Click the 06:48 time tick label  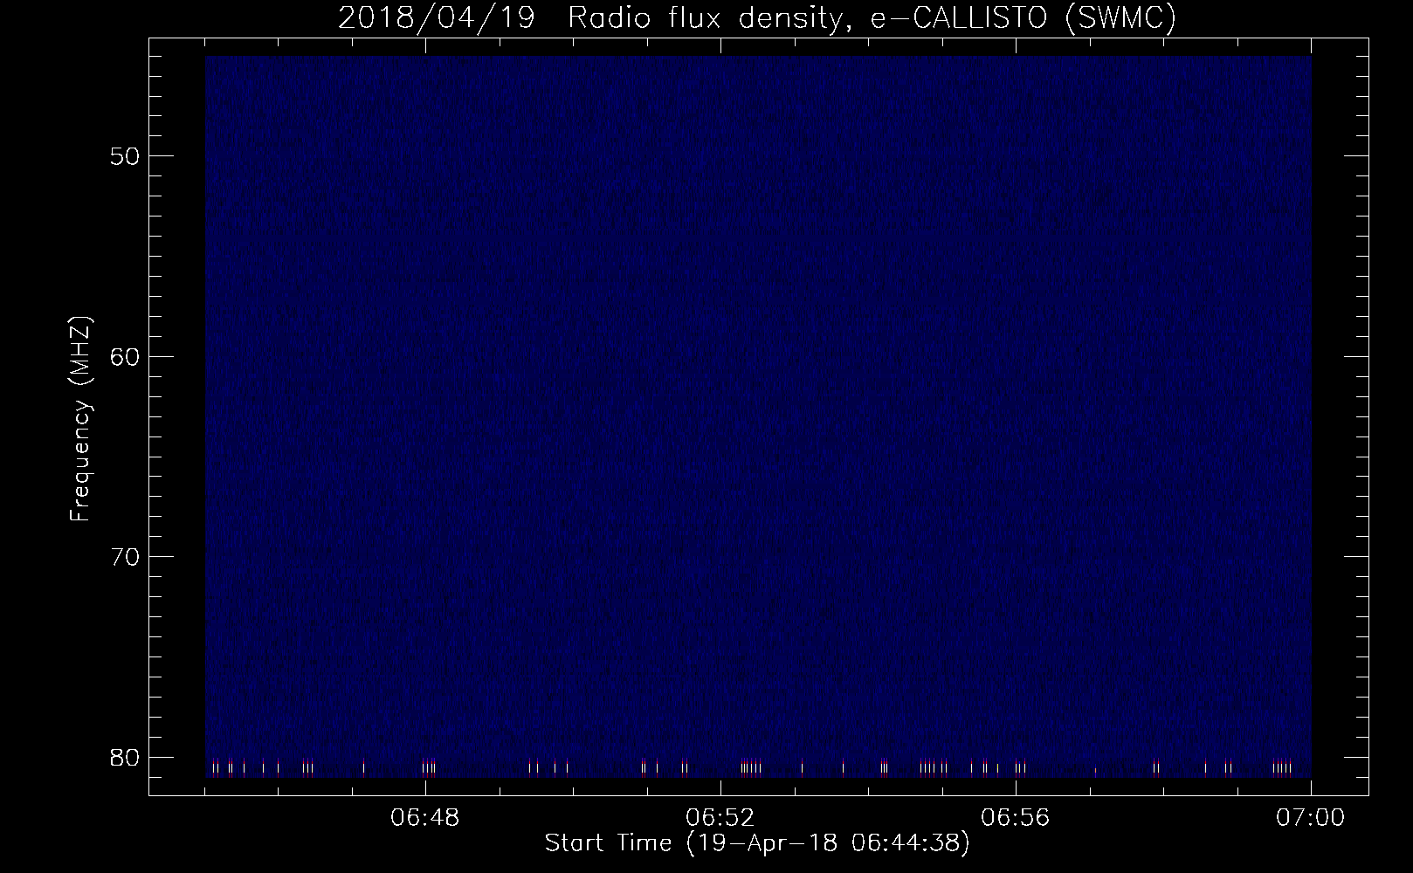pyautogui.click(x=425, y=818)
